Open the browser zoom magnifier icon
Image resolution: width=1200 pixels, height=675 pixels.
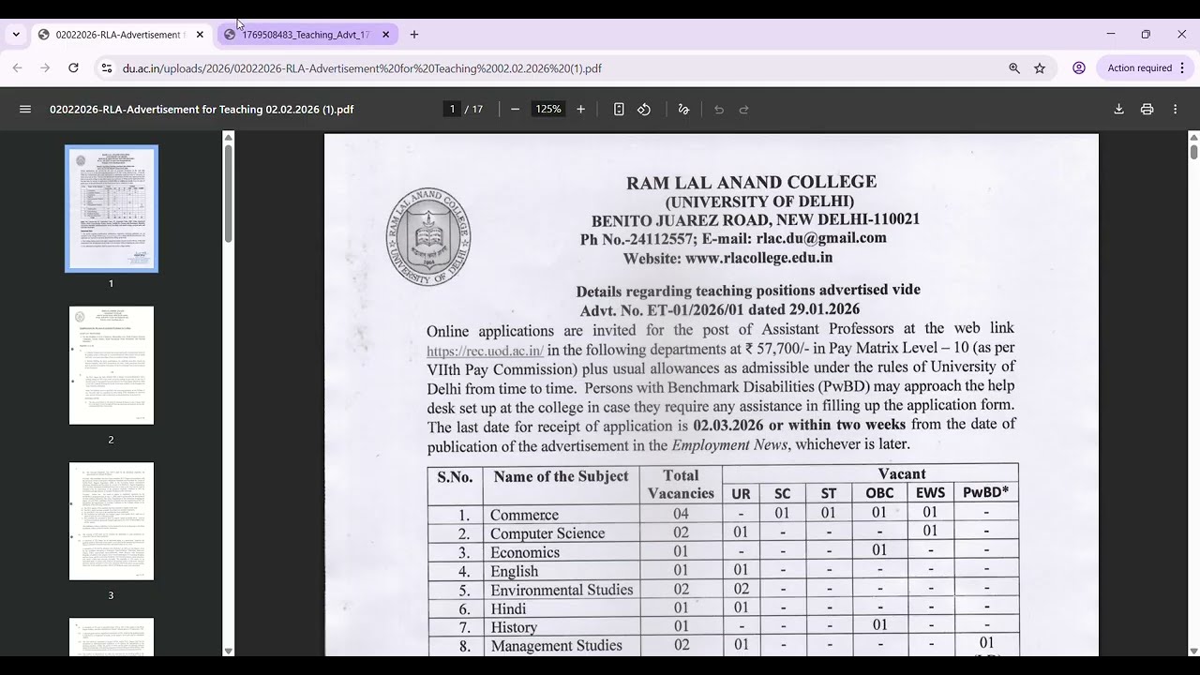click(1014, 67)
